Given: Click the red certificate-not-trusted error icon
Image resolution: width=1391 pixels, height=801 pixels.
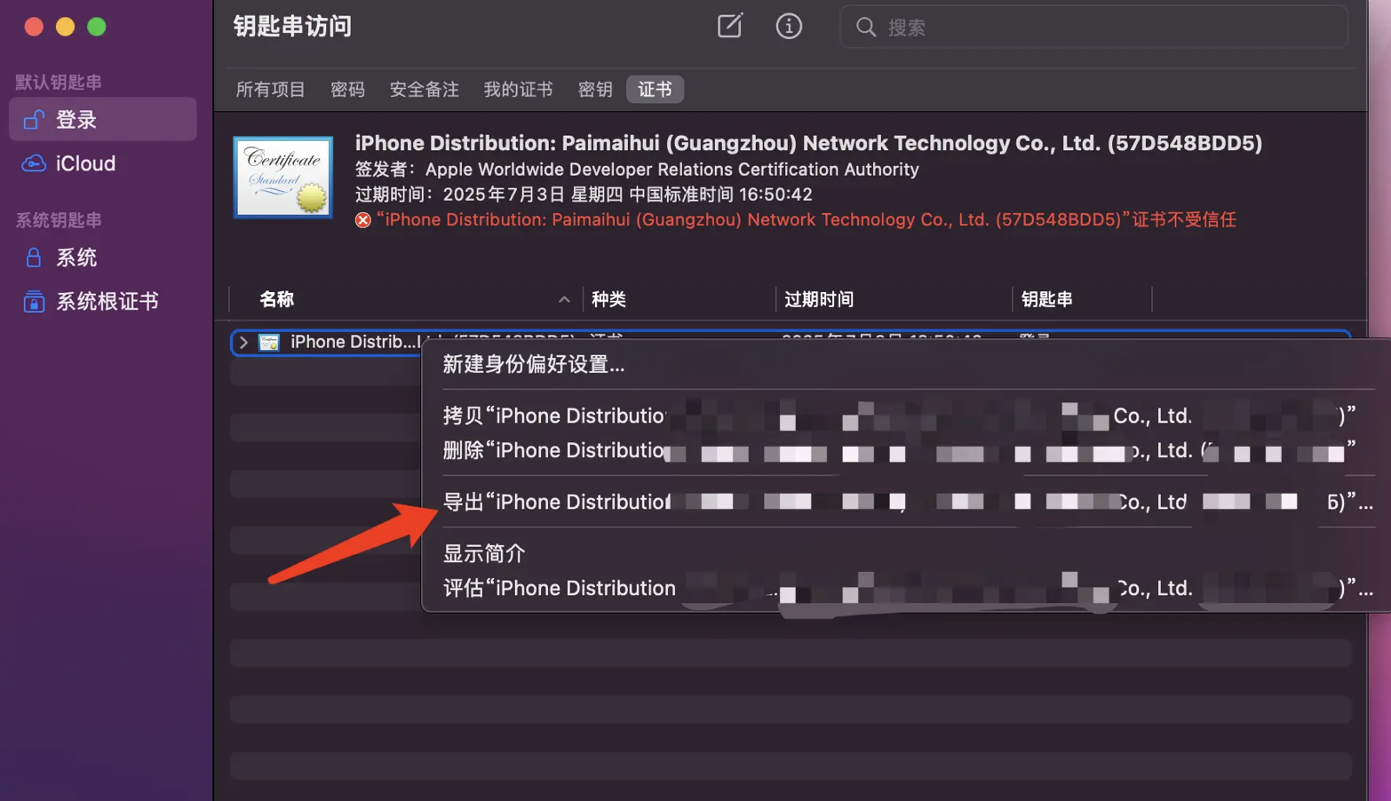Looking at the screenshot, I should click(x=363, y=220).
